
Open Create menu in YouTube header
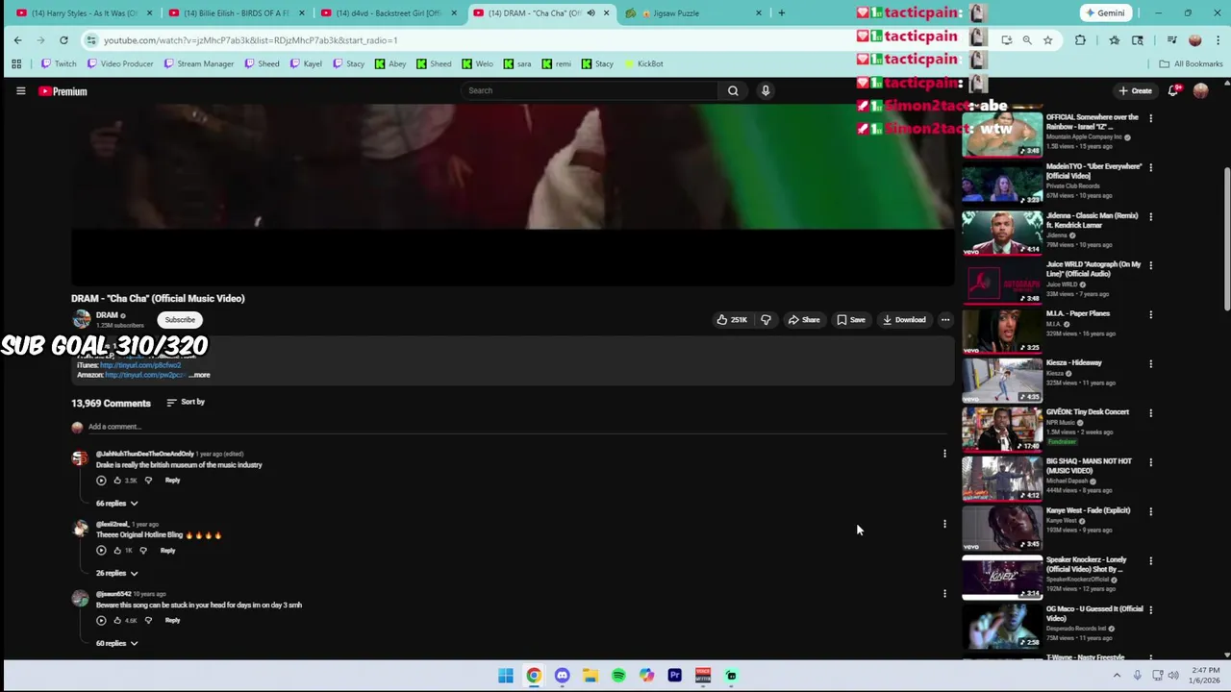(1135, 90)
